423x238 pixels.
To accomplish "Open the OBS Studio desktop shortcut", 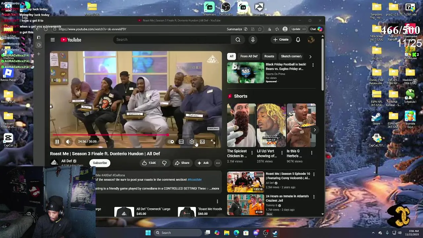I will click(x=226, y=9).
